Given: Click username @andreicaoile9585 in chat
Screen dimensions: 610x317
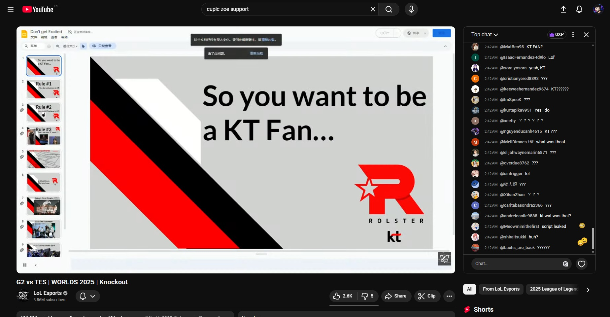Looking at the screenshot, I should [x=519, y=216].
